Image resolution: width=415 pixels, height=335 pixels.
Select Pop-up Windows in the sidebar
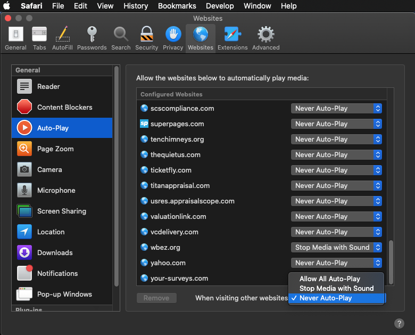tap(62, 294)
